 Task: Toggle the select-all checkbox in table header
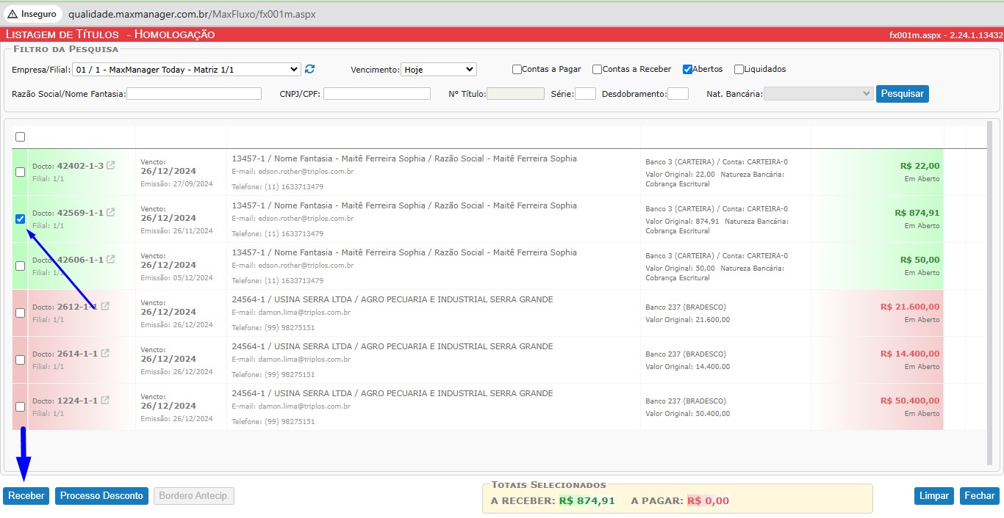20,137
